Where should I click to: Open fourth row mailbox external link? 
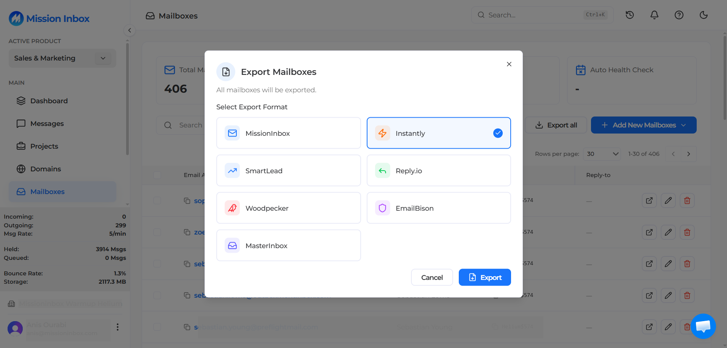click(x=649, y=295)
